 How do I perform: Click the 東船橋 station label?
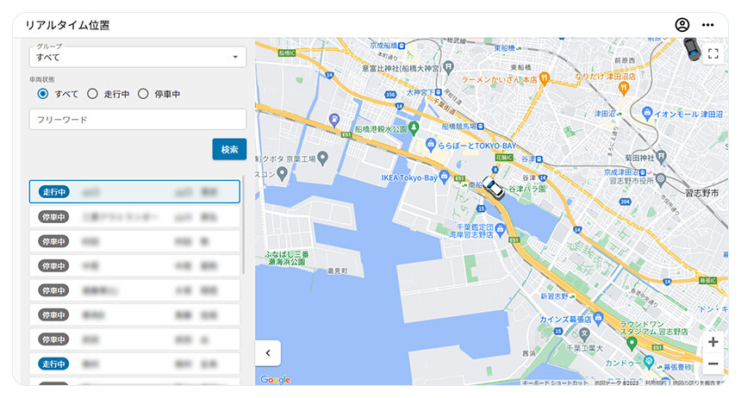coord(504,47)
